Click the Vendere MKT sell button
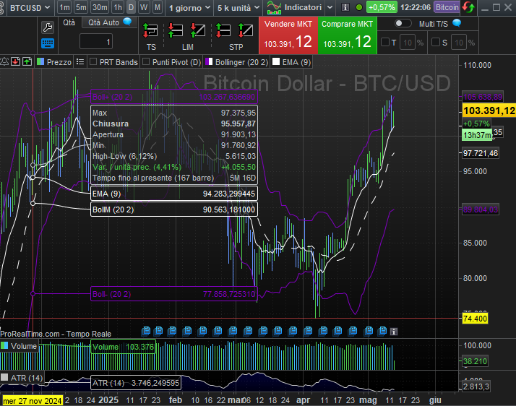 [x=288, y=35]
